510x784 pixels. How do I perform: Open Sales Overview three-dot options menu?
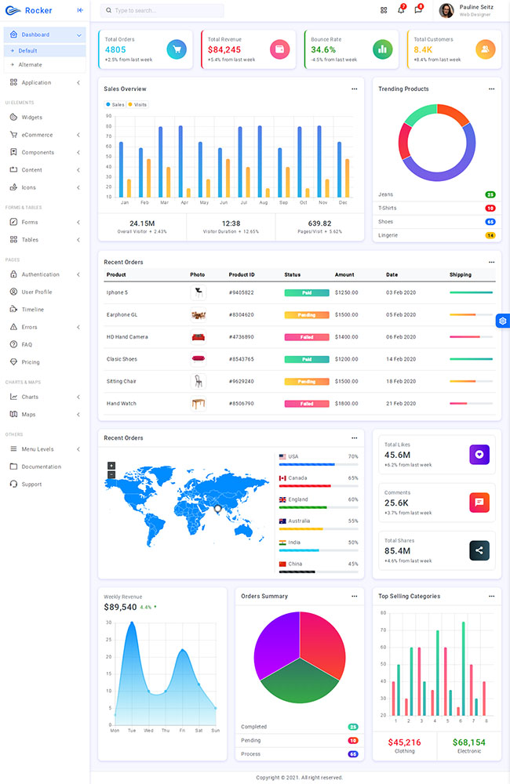[x=354, y=89]
